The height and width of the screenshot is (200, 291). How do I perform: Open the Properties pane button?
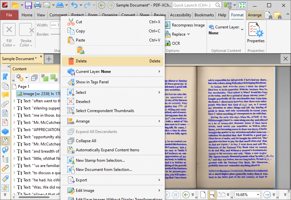point(256,33)
